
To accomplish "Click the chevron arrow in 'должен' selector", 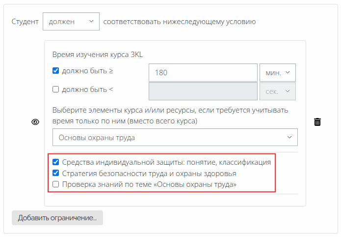I will tap(91, 22).
